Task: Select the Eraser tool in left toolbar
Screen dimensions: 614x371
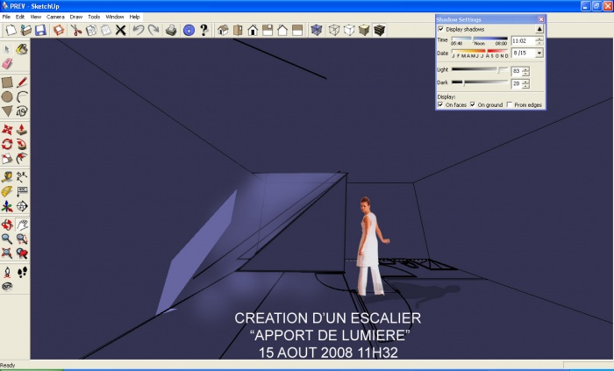Action: [x=8, y=64]
